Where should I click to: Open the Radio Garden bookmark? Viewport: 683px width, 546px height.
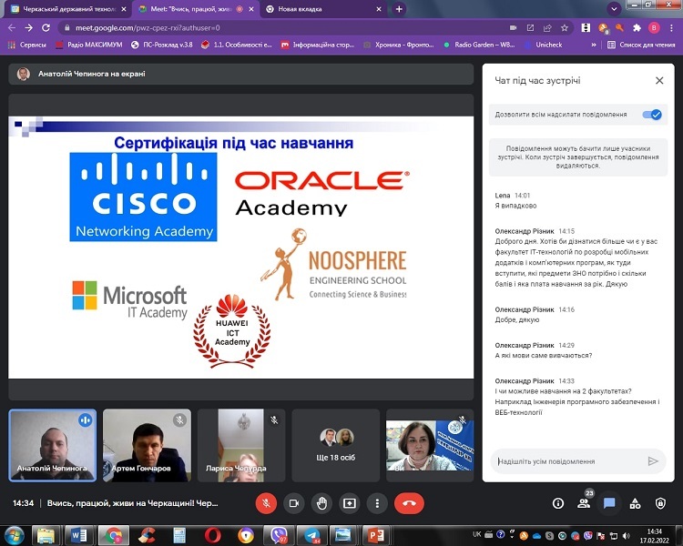479,45
